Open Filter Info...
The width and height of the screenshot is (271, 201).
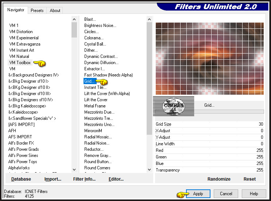click(x=84, y=179)
